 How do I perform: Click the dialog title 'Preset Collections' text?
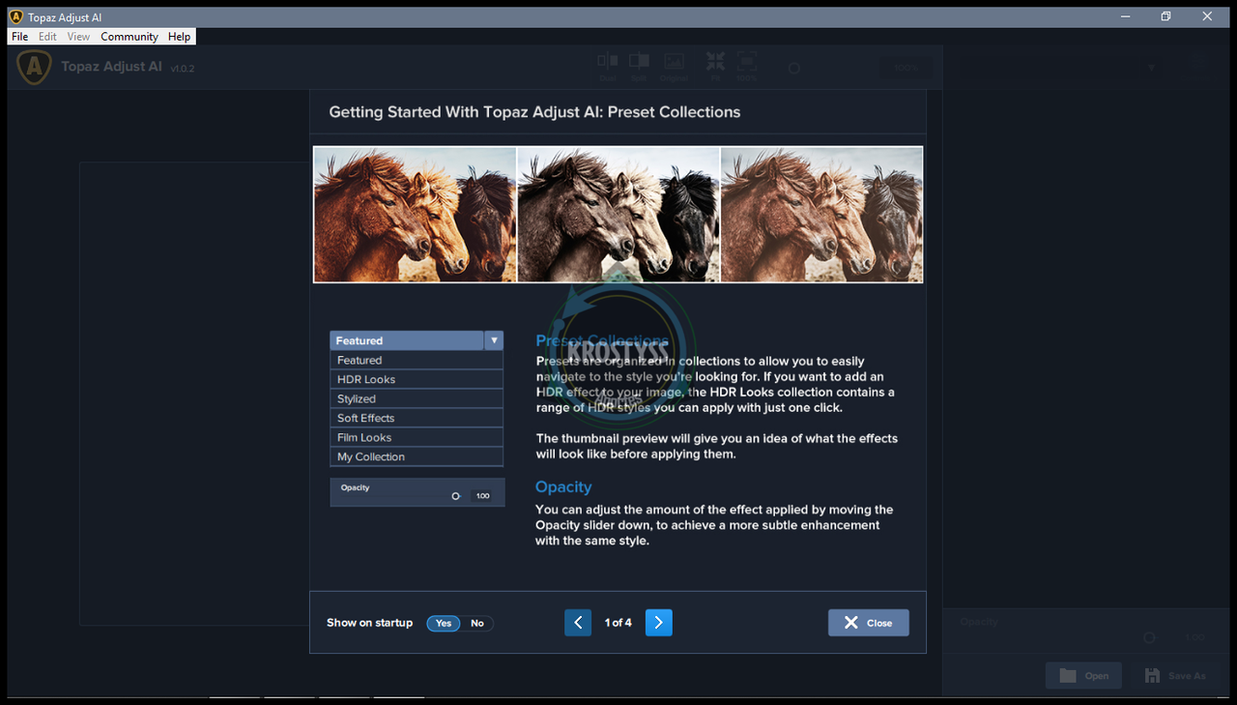674,112
